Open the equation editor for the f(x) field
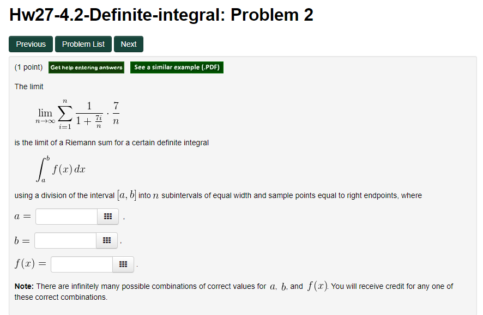 (x=123, y=264)
